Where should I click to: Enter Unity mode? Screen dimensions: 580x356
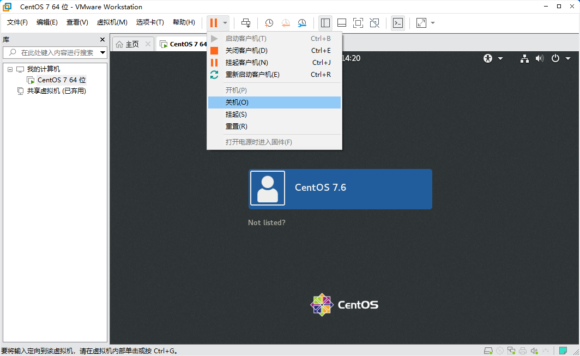(x=374, y=23)
